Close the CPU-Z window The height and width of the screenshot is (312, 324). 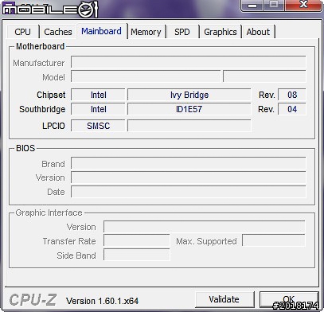click(x=303, y=5)
